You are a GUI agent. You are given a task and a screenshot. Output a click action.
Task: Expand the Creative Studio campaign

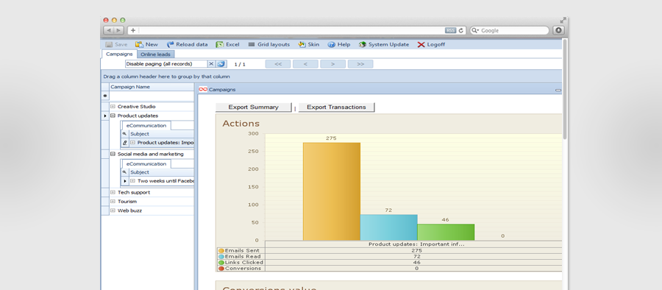coord(113,107)
